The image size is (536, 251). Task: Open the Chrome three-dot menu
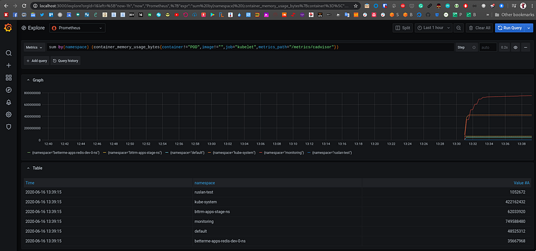(532, 6)
